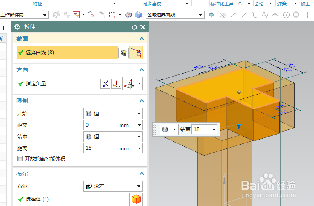This screenshot has height=206, width=314.
Task: Enable the midpoint snap icon
Action: pos(244,15)
